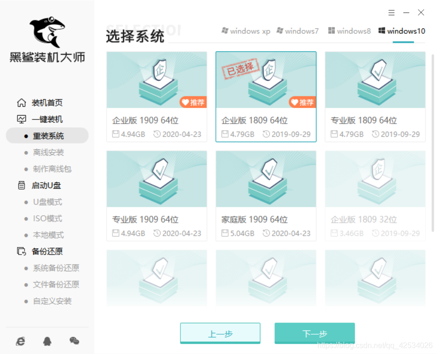Click 3.46GB size on 32位 card
Viewport: 437px width, 354px height.
coord(351,233)
